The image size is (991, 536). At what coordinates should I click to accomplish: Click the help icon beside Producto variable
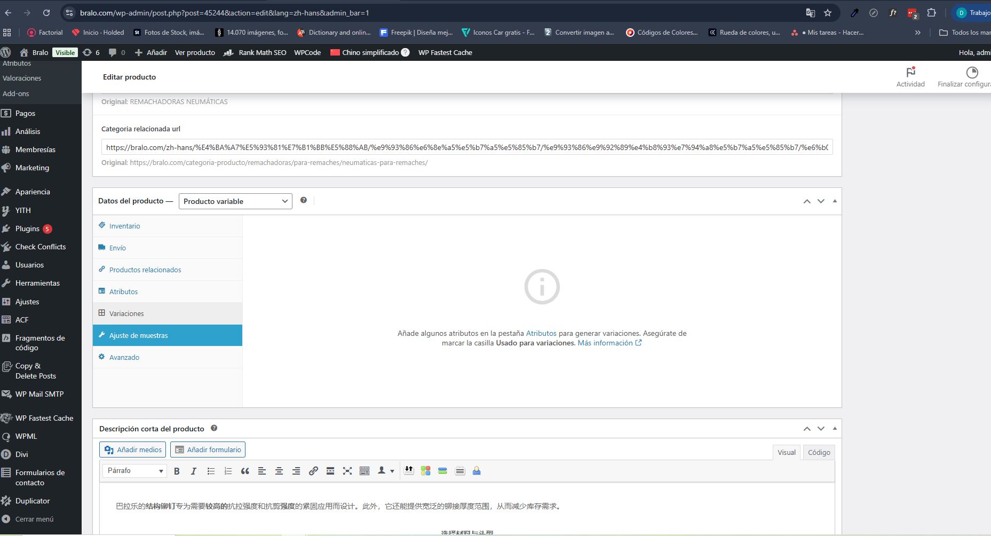pyautogui.click(x=304, y=200)
